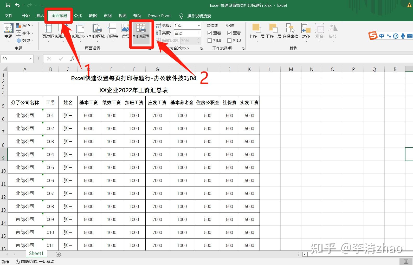The width and height of the screenshot is (413, 265).
Task: Click the Name Box showing S9
Action: 15,59
